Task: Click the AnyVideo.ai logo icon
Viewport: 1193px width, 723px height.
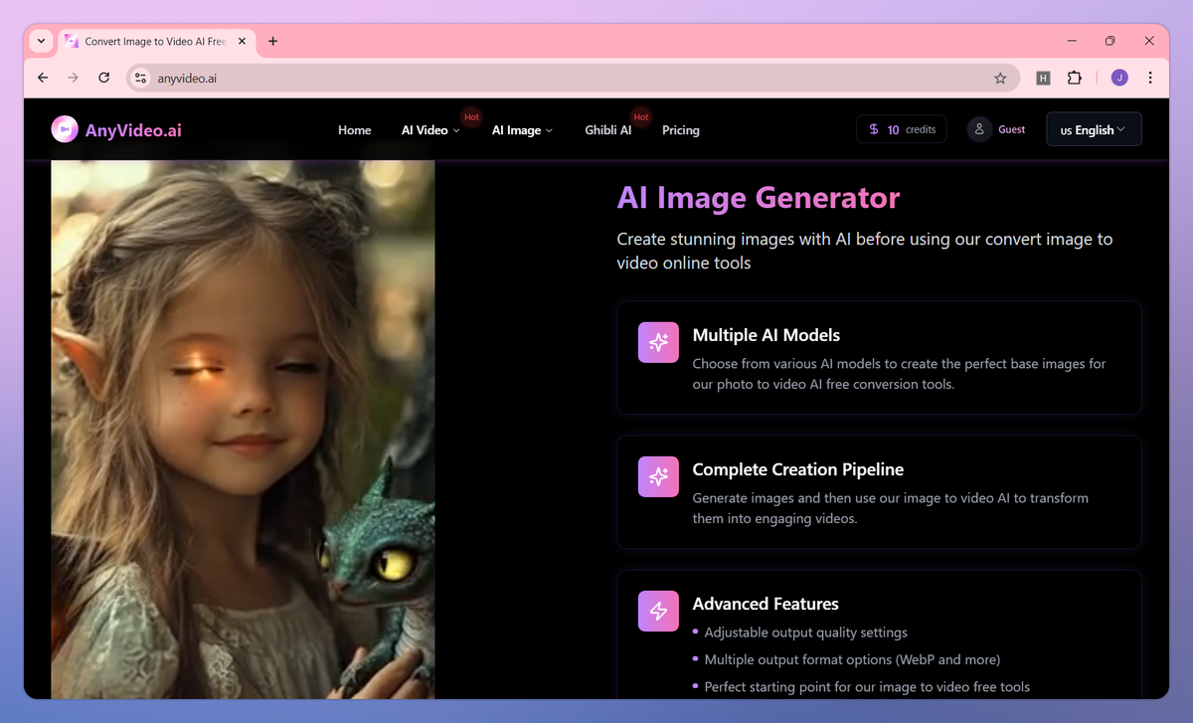Action: tap(65, 129)
